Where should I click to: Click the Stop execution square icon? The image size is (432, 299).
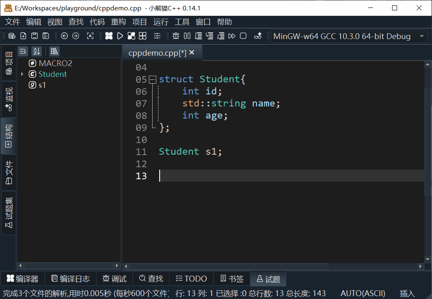(243, 36)
